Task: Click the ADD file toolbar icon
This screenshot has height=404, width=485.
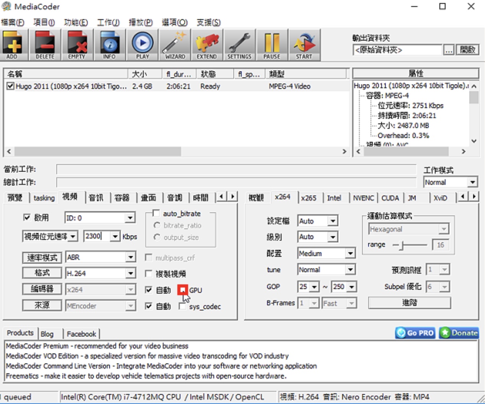Action: 12,45
